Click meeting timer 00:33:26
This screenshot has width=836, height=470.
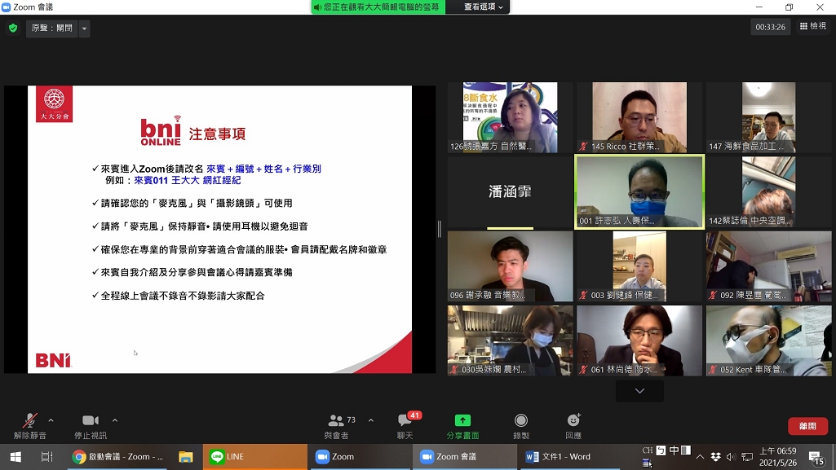click(x=771, y=27)
